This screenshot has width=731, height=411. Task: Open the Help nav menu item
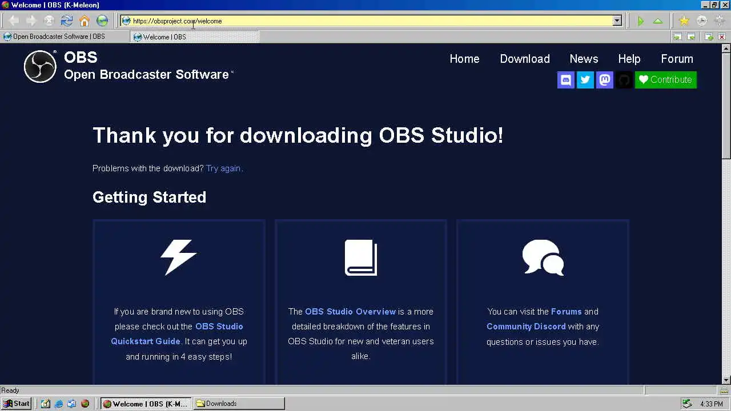pos(629,59)
